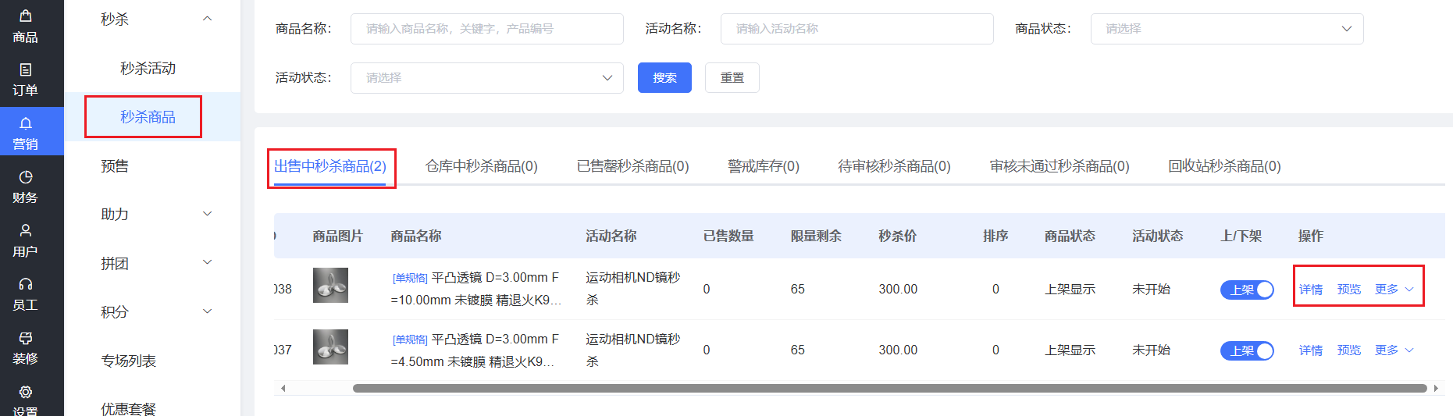
Task: Open the 商品状态 dropdown
Action: tap(1227, 29)
